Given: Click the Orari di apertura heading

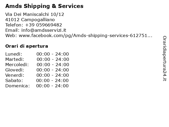Looking at the screenshot, I should pyautogui.click(x=27, y=46).
